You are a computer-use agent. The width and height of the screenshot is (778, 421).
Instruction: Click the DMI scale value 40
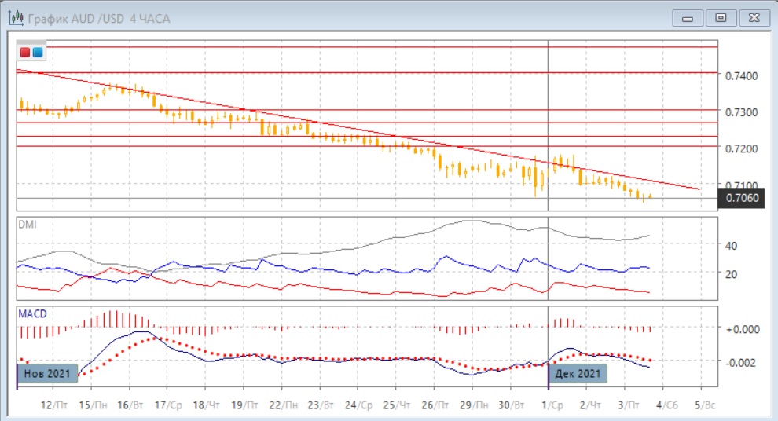[x=731, y=246]
